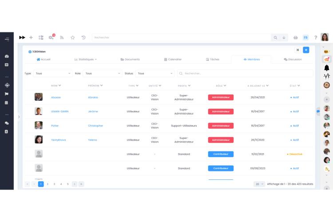Image resolution: width=333 pixels, height=222 pixels.
Task: Open the Type filter dropdown
Action: click(52, 73)
